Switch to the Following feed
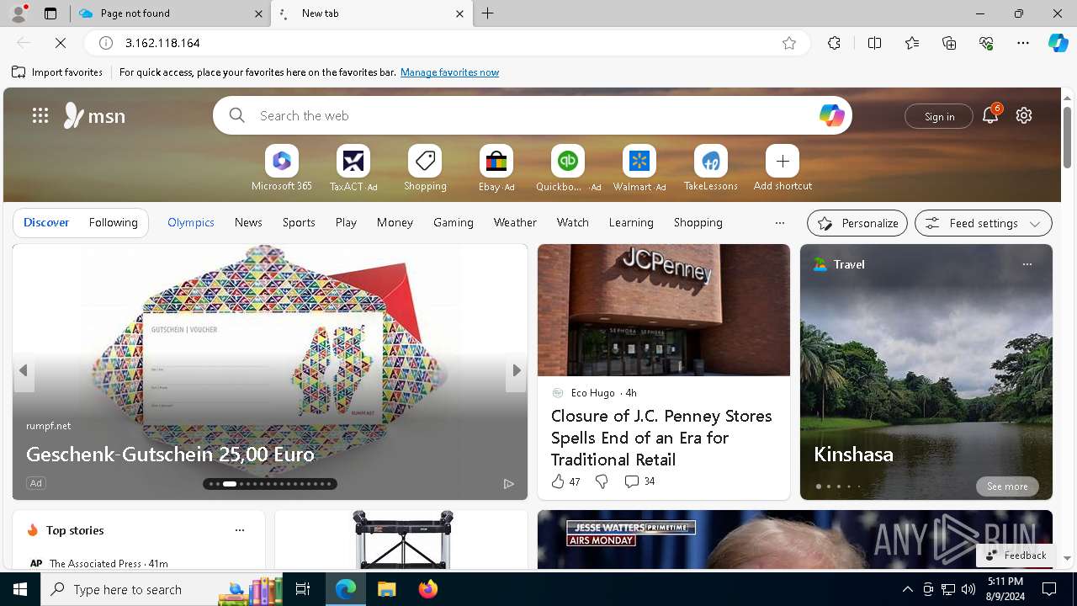 (113, 222)
